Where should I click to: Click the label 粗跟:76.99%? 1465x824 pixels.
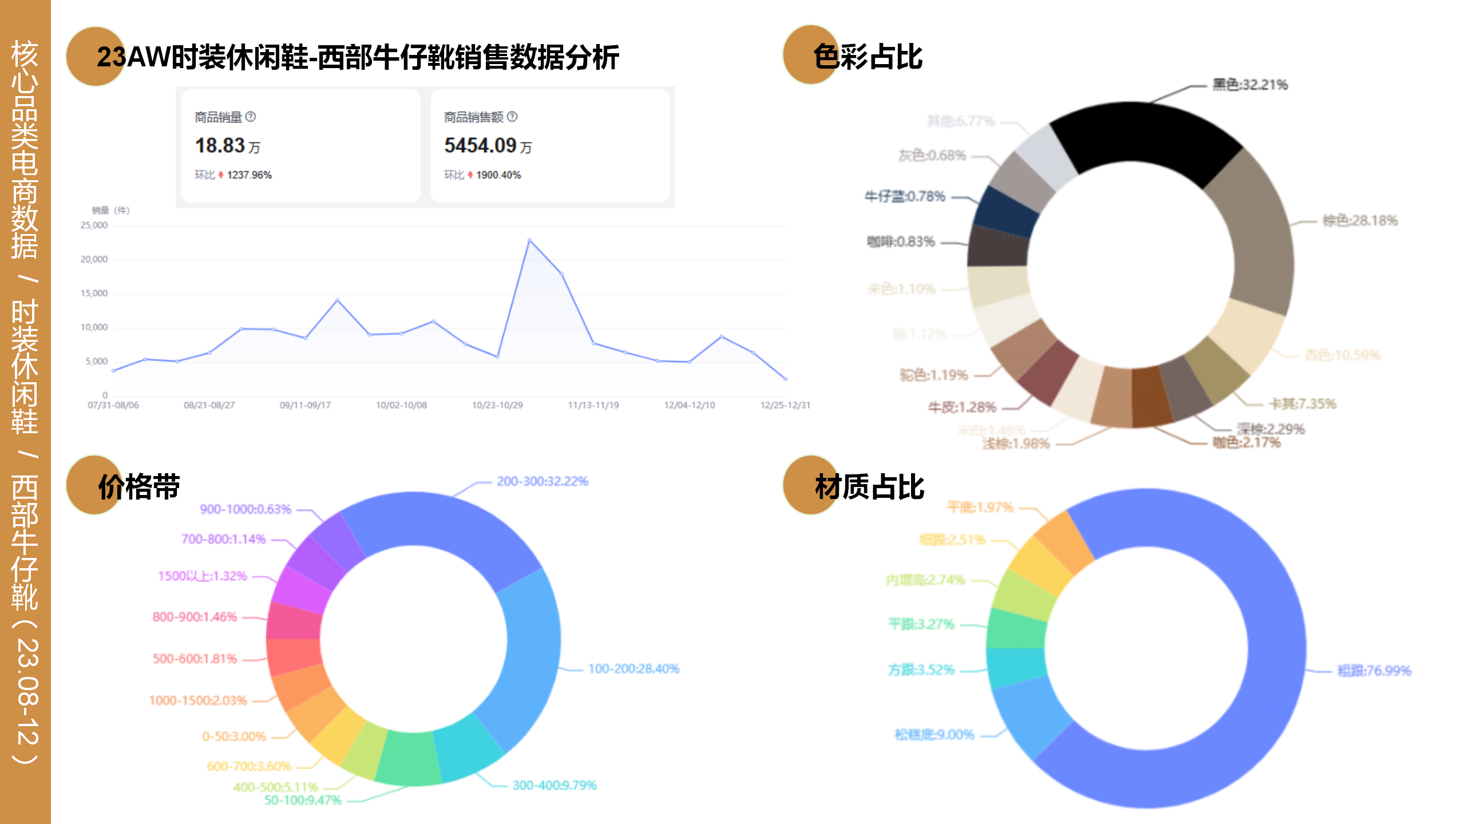[1374, 671]
